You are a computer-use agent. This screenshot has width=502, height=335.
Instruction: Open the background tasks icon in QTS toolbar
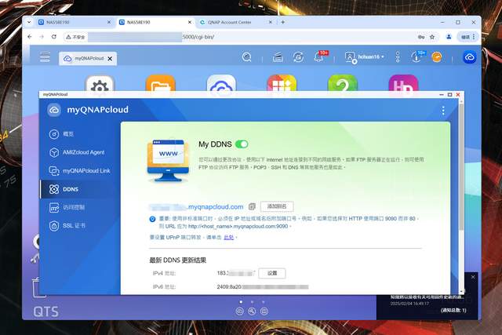278,57
